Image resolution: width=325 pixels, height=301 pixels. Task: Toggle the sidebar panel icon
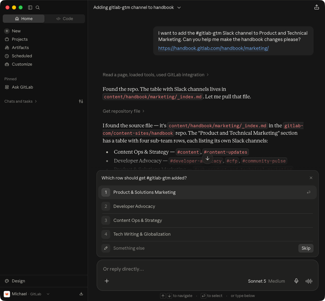(30, 7)
